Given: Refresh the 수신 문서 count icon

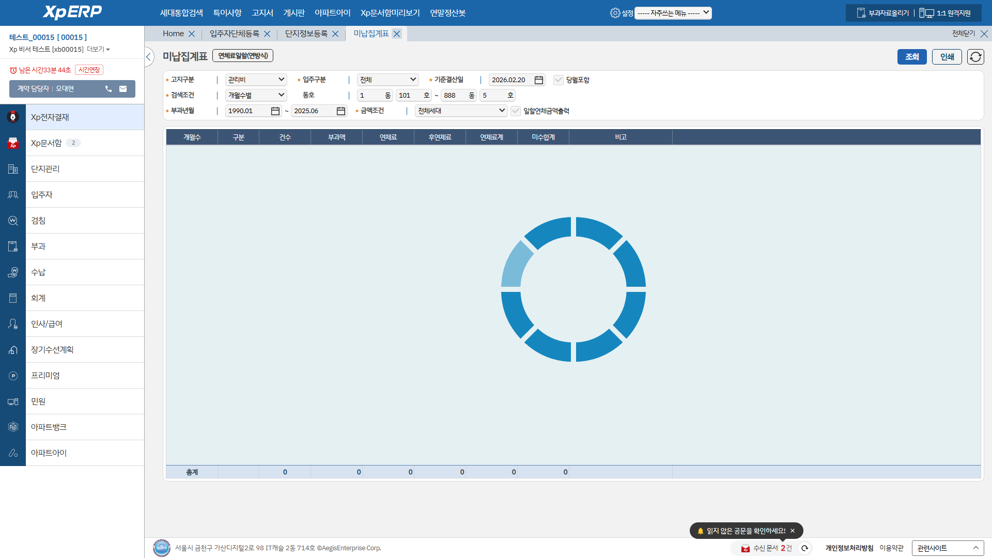Looking at the screenshot, I should click(x=804, y=548).
